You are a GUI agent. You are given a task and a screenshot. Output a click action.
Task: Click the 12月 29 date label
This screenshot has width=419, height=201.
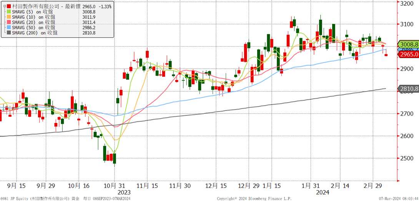tap(249, 186)
